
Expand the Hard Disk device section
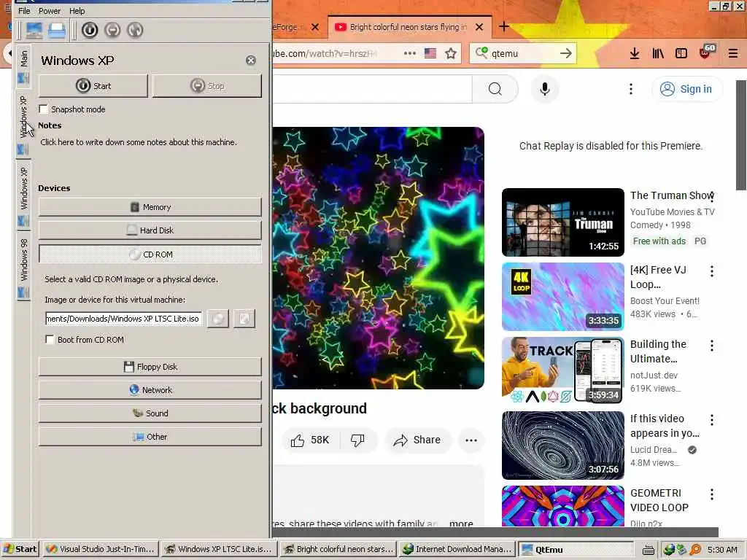(x=150, y=230)
